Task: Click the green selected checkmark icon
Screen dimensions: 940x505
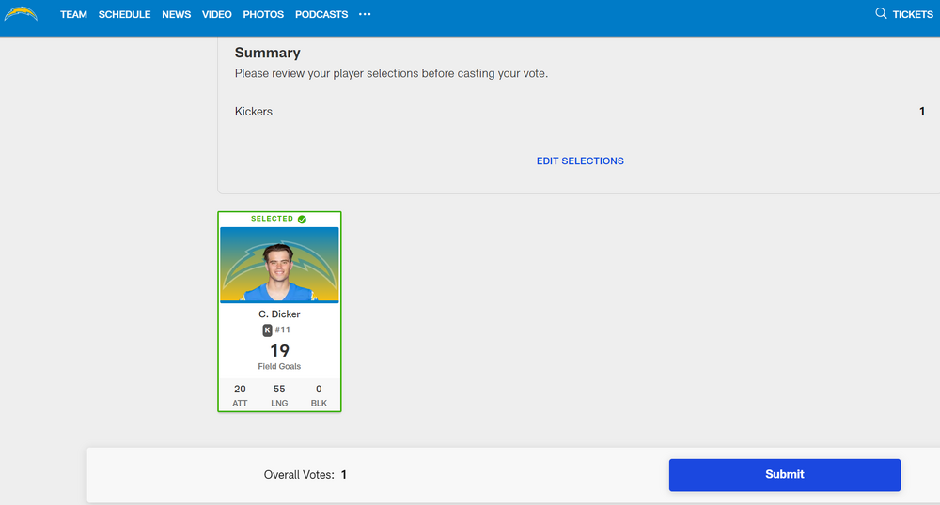Action: [x=302, y=219]
